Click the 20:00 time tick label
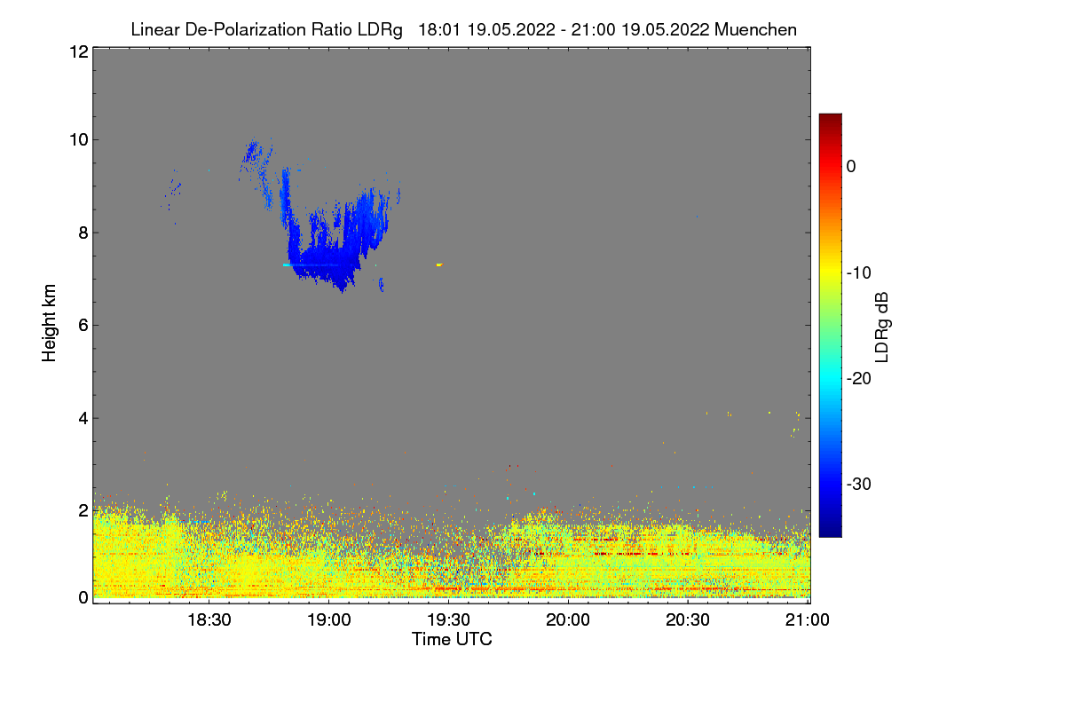The height and width of the screenshot is (710, 1065). pos(569,620)
